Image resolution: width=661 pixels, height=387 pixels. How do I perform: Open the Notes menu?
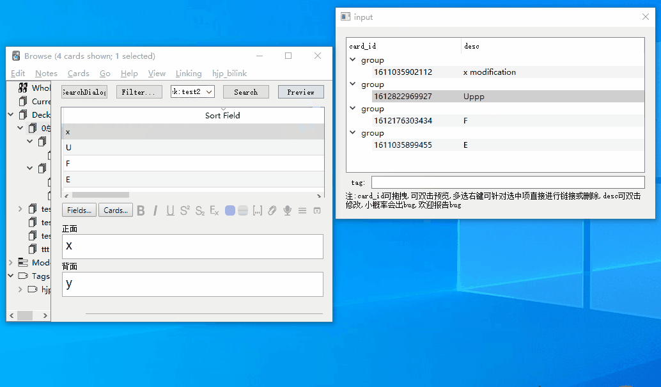tap(47, 74)
